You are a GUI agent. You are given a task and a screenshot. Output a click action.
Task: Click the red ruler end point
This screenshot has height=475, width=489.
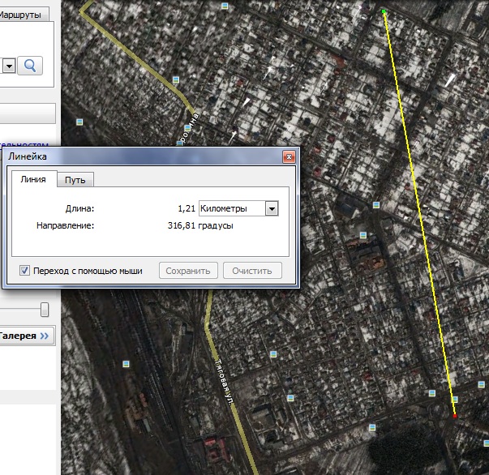(455, 416)
